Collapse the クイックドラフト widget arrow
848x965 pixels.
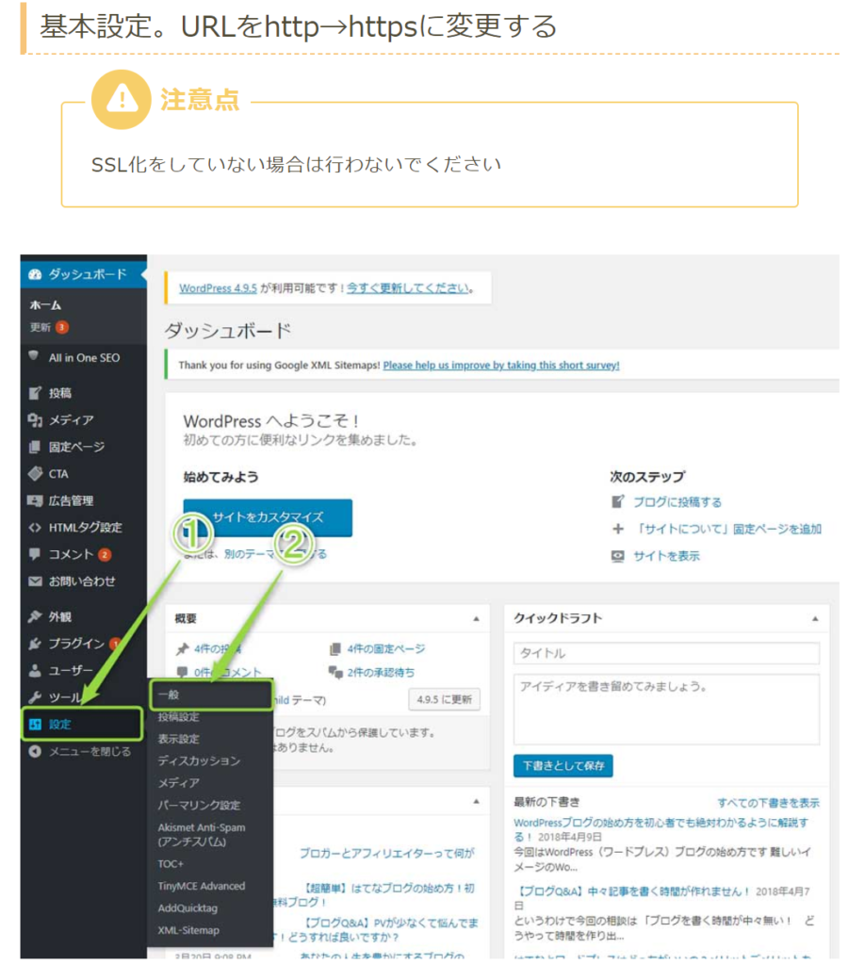click(815, 618)
